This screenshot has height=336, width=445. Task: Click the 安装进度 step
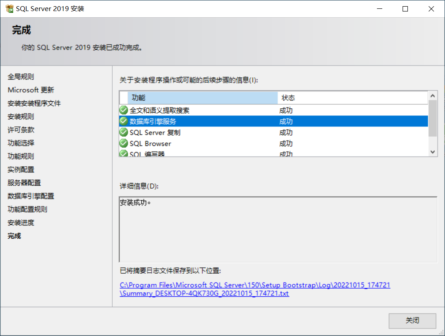(21, 223)
